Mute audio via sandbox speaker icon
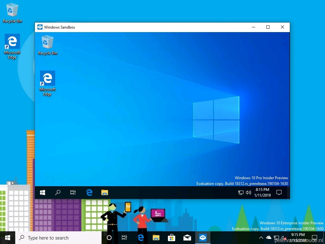This screenshot has width=325, height=244. [x=248, y=192]
